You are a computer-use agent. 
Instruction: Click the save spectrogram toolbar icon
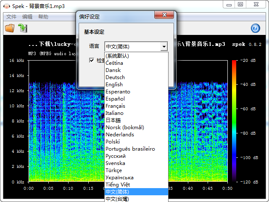tap(23, 28)
